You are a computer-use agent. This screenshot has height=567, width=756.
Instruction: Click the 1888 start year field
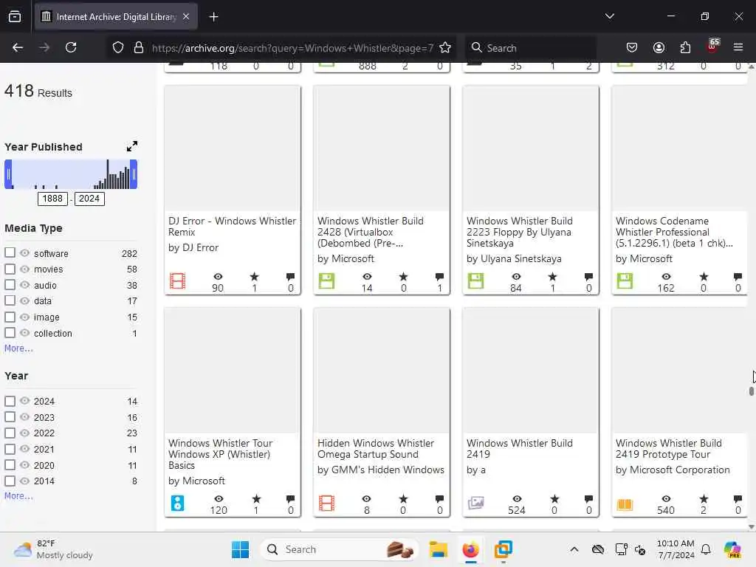click(52, 199)
